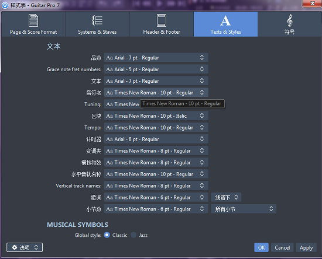Open the Page & Score Format page icon
322x259 pixels.
tap(33, 20)
